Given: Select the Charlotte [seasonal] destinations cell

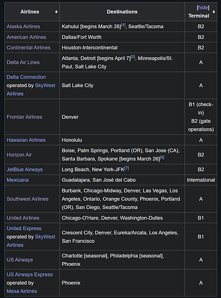Looking at the screenshot, I should click(122, 260).
